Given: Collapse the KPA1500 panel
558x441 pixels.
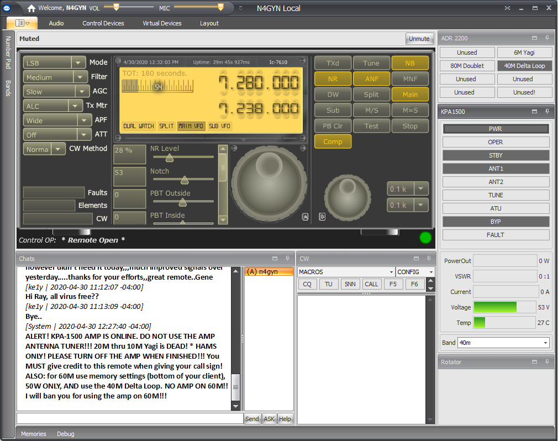Looking at the screenshot, I should [534, 112].
